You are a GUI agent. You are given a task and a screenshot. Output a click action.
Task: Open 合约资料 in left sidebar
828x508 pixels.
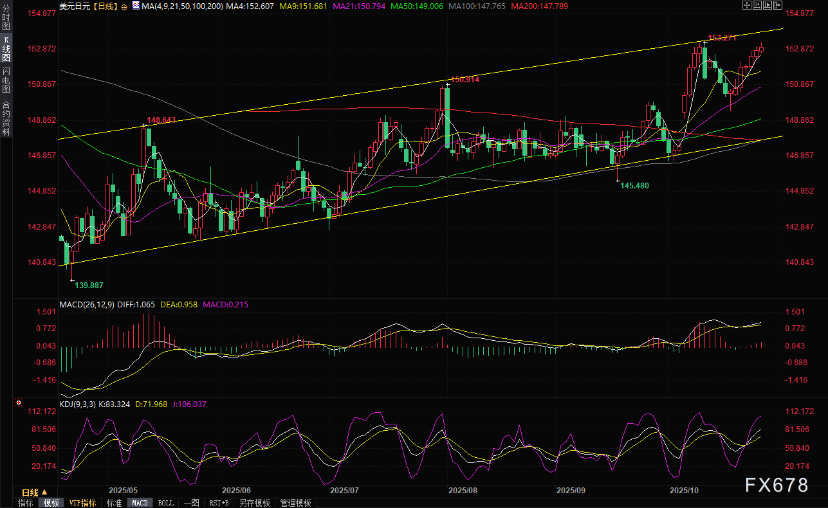point(6,118)
